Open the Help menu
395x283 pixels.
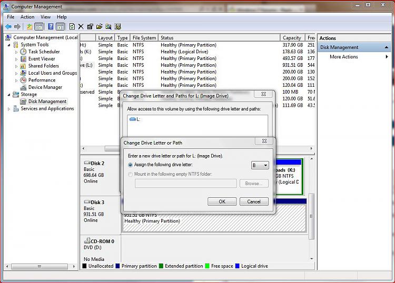pos(62,17)
